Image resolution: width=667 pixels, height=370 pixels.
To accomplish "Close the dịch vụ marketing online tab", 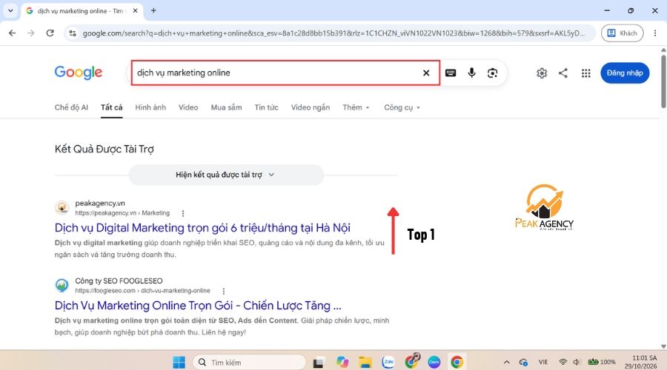I will coord(136,10).
